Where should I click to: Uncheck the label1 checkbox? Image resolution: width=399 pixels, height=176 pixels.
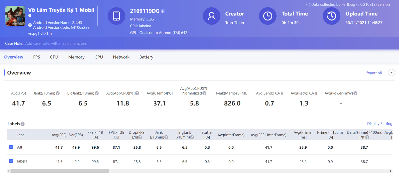pos(11,161)
